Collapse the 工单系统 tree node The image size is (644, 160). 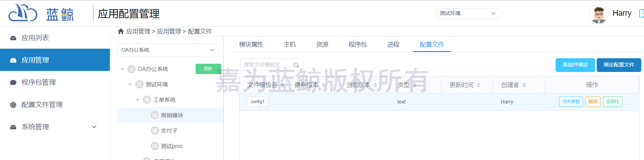[138, 100]
